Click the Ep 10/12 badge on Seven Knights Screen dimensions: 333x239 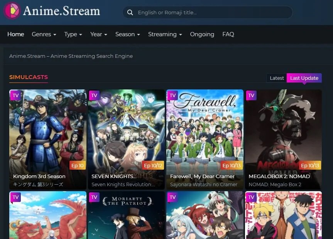click(x=153, y=165)
